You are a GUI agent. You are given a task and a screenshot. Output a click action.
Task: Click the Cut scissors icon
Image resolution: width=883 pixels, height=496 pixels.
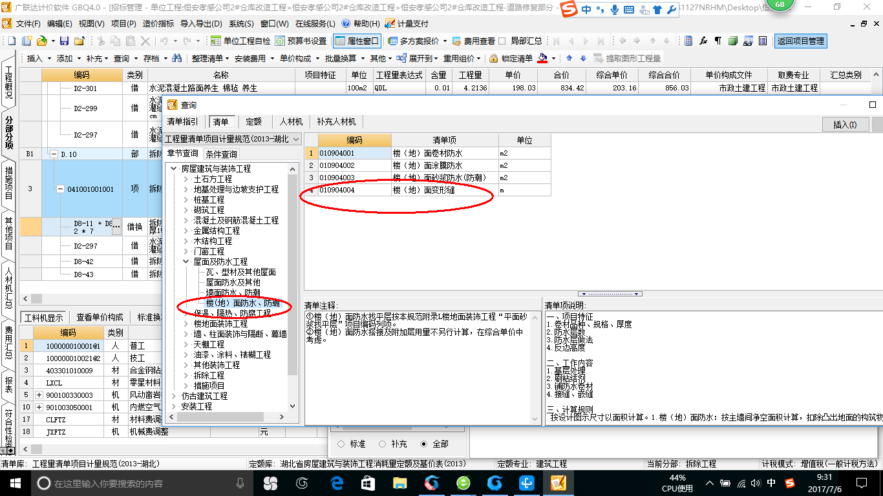point(100,41)
